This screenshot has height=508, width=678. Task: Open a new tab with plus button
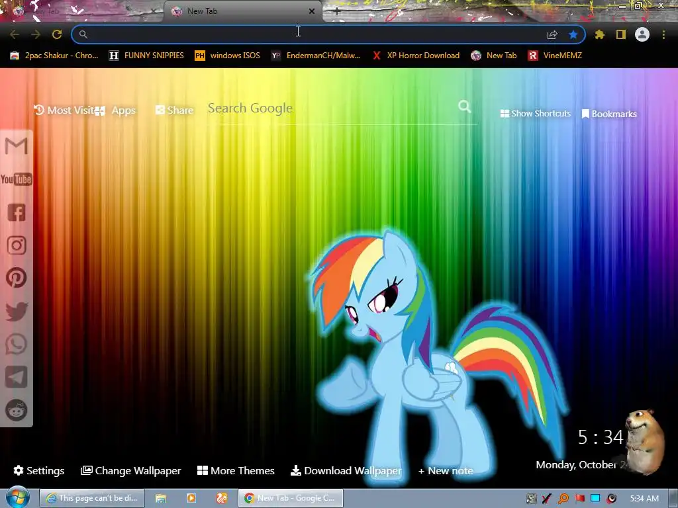point(337,11)
